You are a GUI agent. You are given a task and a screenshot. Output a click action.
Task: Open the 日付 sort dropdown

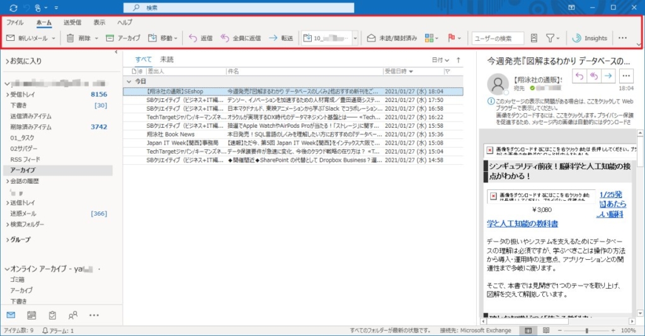pos(440,60)
